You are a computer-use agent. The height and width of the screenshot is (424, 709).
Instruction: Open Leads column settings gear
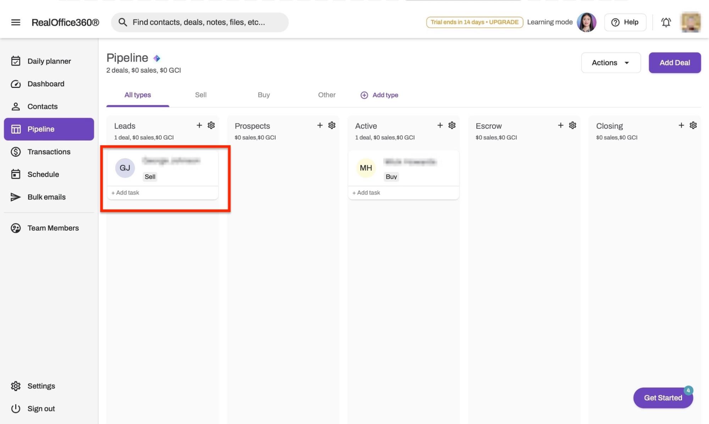pyautogui.click(x=211, y=125)
